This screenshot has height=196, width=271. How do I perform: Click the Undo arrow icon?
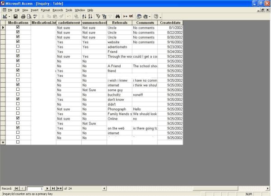[x=69, y=16]
